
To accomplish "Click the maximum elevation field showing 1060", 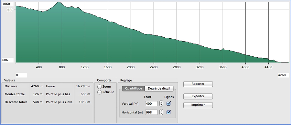I will point(8,4).
